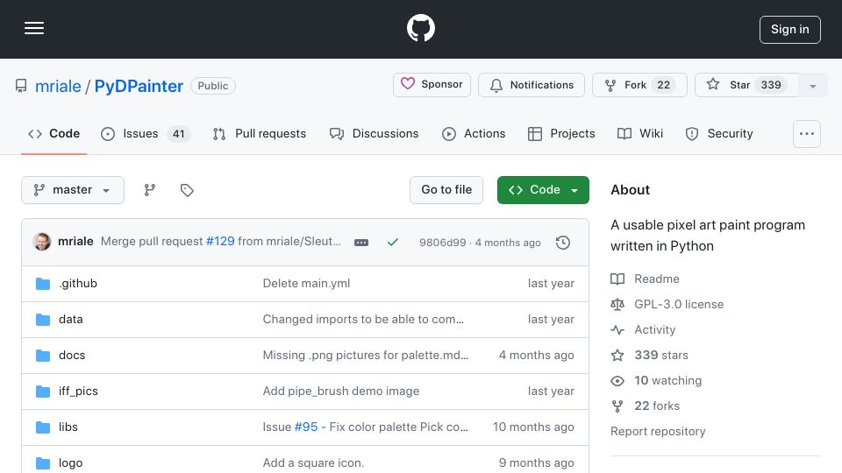Open the Discussions tab
The image size is (842, 473).
[374, 133]
